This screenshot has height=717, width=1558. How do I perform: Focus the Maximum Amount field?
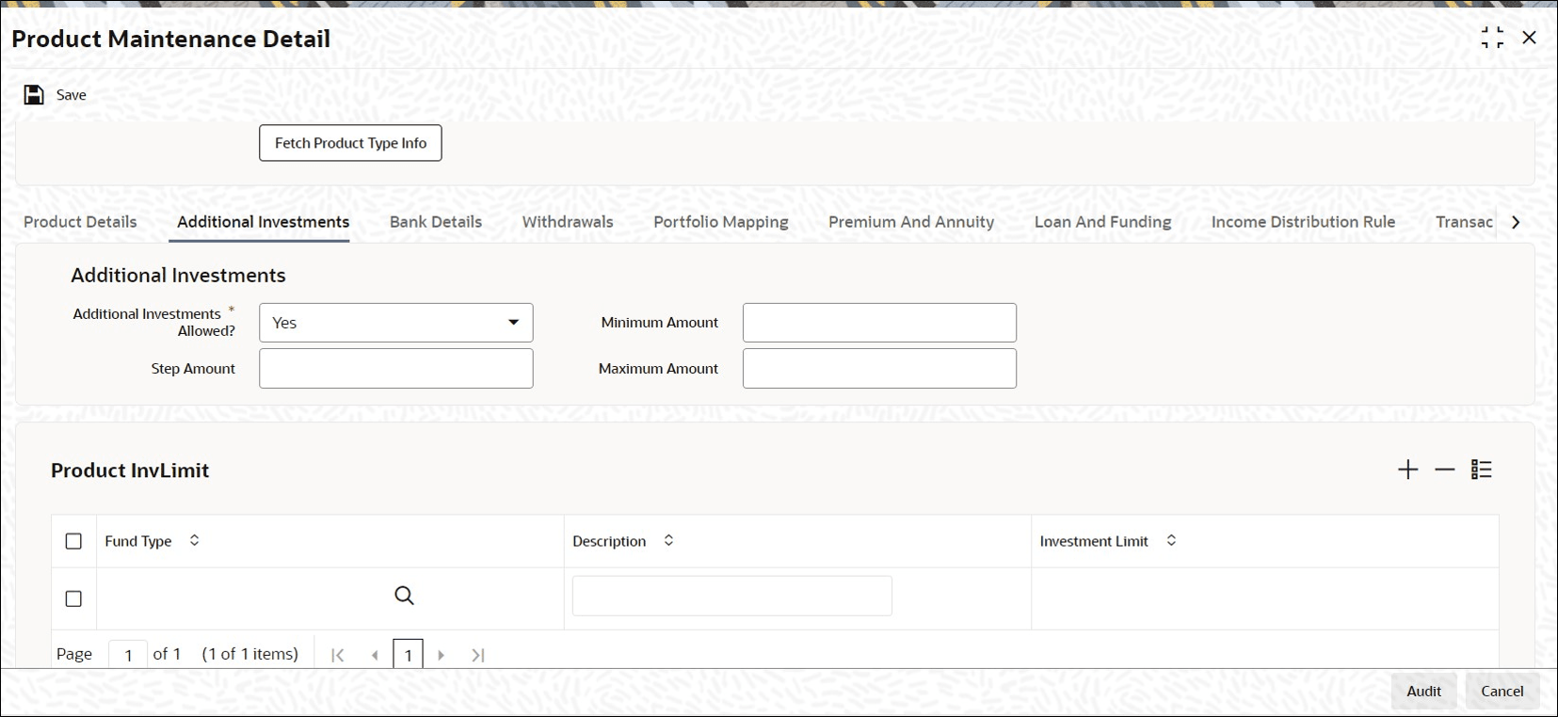(x=879, y=369)
